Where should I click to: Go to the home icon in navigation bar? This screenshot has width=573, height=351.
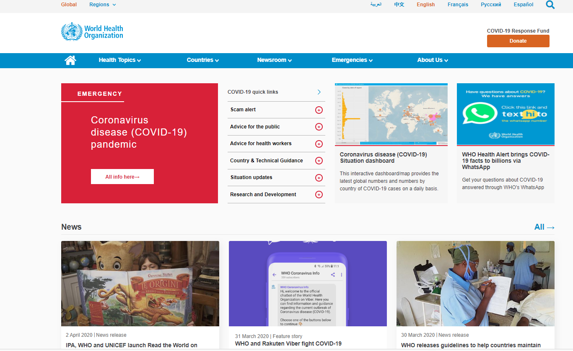[70, 60]
